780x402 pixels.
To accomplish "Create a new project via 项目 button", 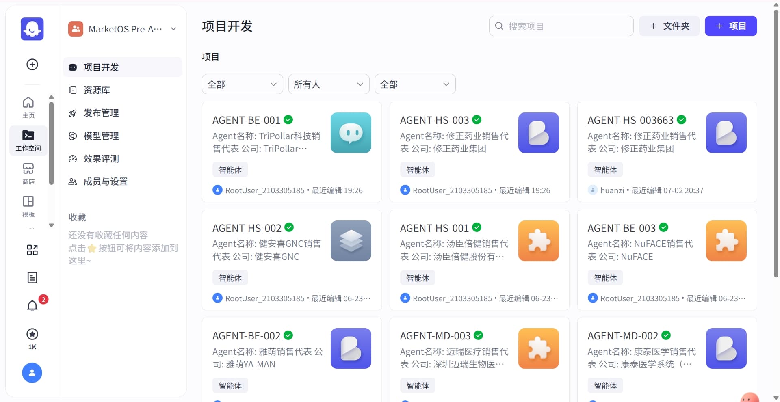I will point(730,26).
